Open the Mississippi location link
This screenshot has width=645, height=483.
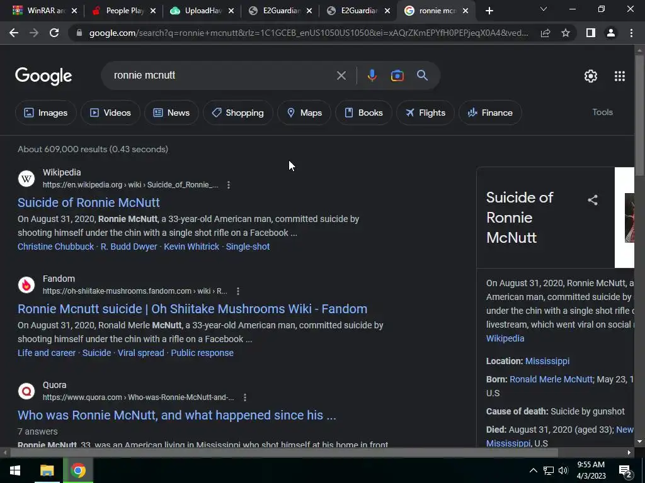coord(547,361)
